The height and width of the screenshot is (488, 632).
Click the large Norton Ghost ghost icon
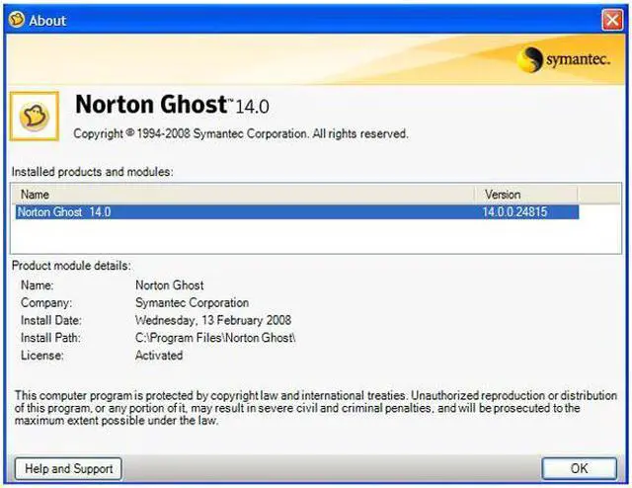click(x=35, y=117)
